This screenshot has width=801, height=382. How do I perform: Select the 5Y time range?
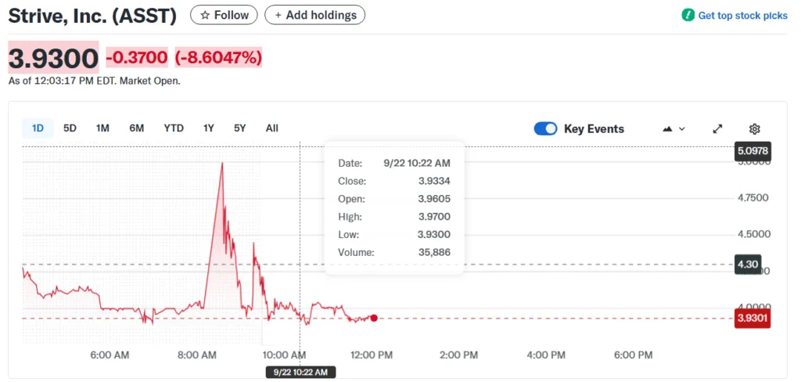tap(239, 128)
